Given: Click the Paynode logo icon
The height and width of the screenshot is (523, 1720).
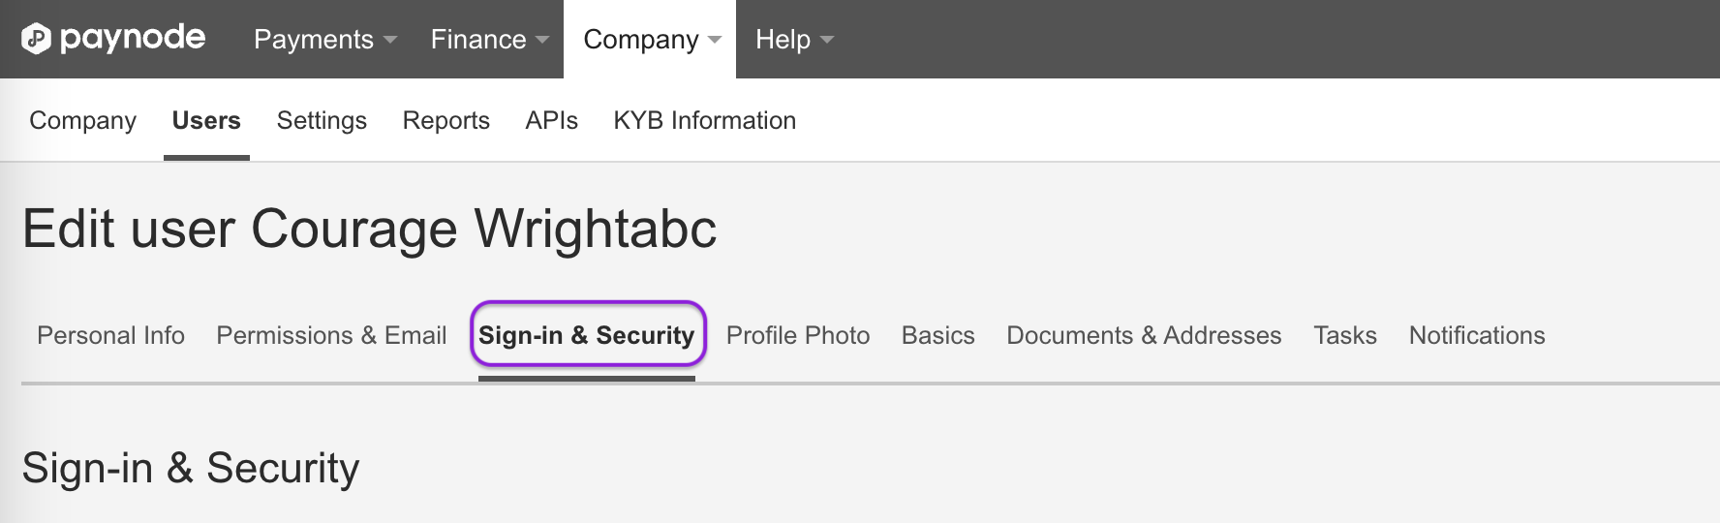Looking at the screenshot, I should [36, 39].
